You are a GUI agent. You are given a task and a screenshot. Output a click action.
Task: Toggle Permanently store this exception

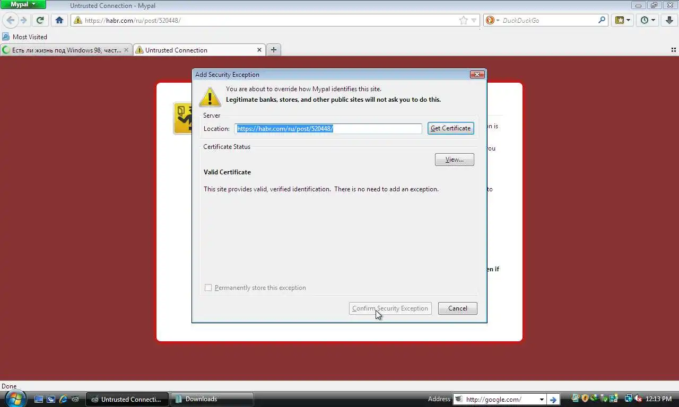click(208, 288)
